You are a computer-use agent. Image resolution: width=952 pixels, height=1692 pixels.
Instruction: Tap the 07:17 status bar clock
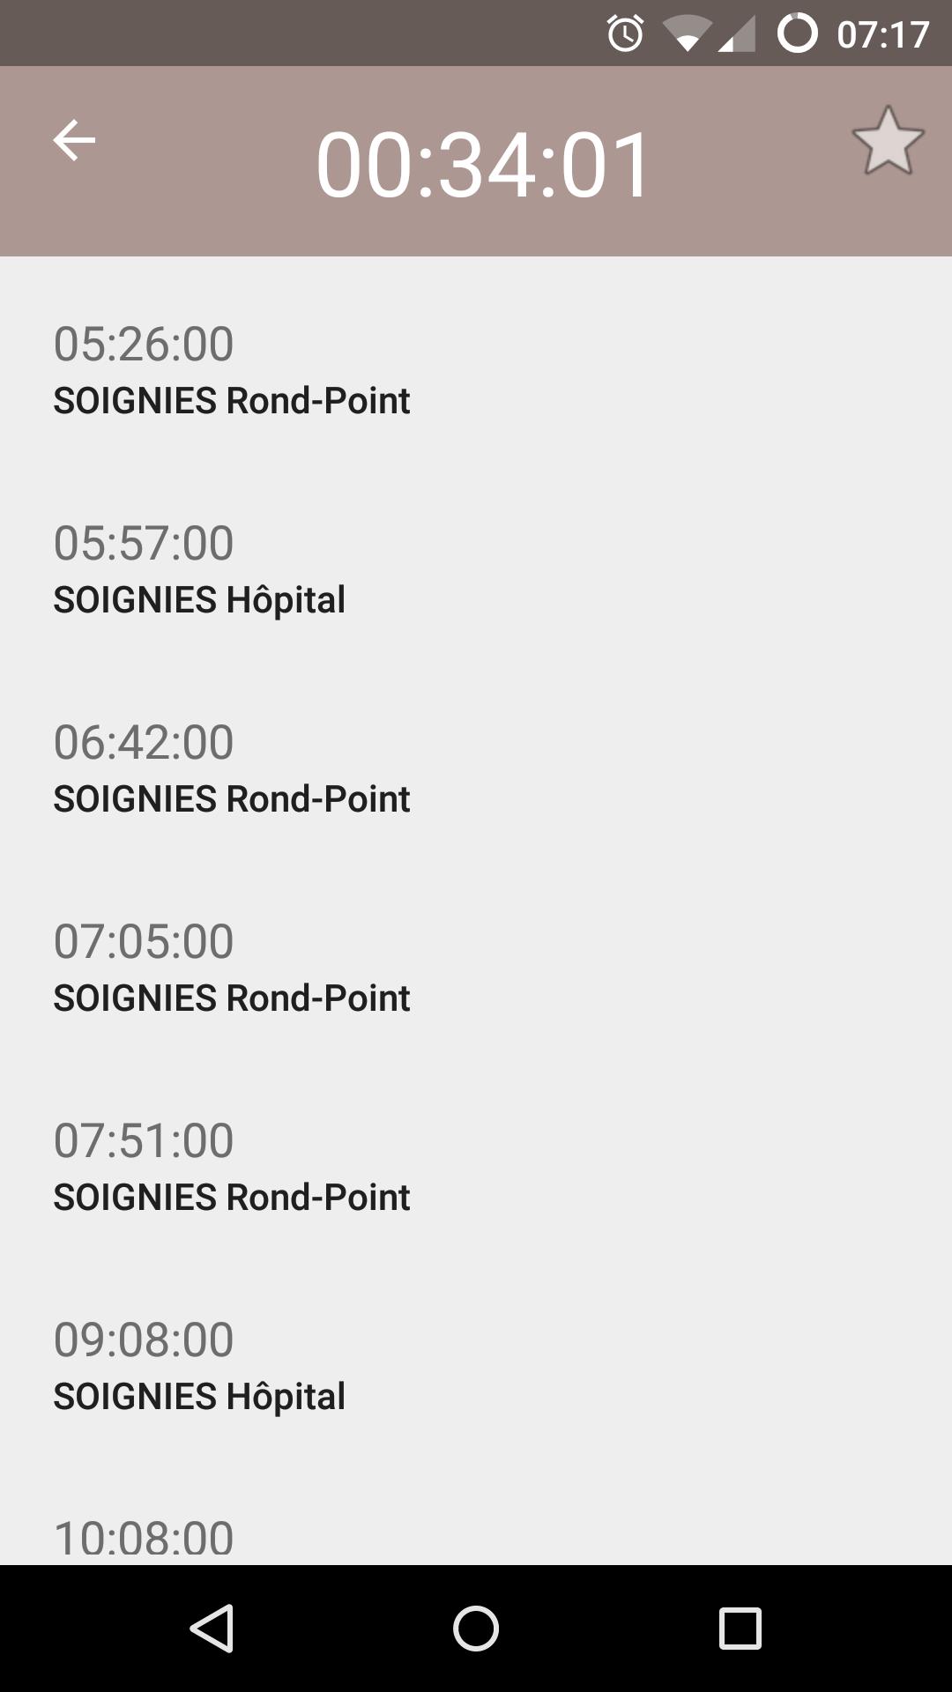882,35
